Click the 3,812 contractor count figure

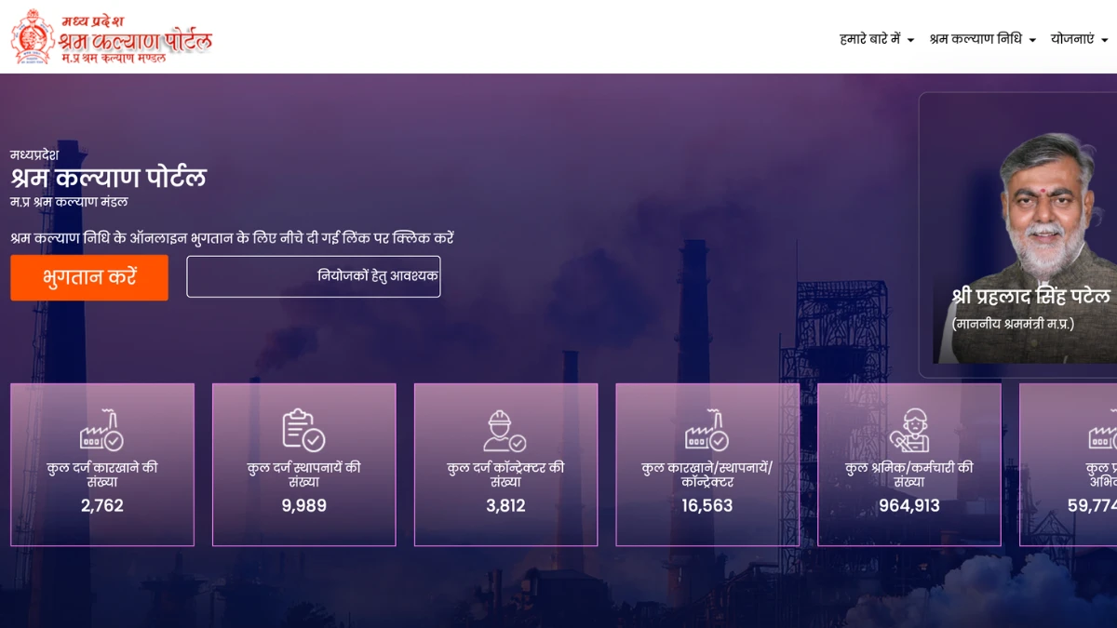(505, 506)
